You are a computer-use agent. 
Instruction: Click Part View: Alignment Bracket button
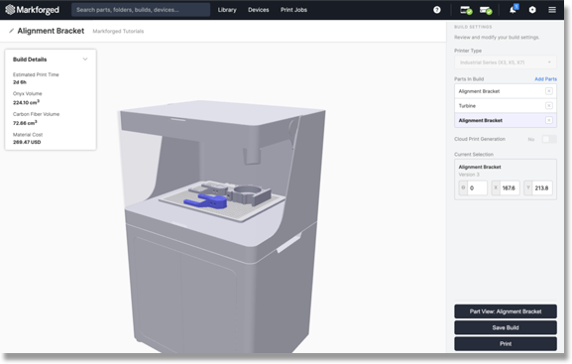pyautogui.click(x=506, y=311)
